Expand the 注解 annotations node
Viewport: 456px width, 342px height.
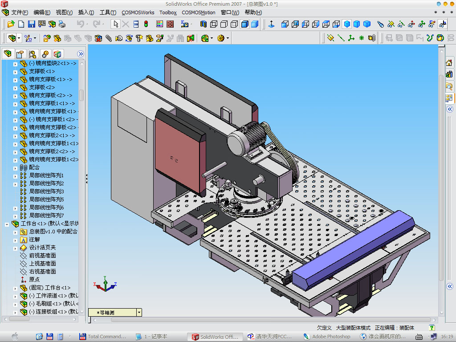(16, 240)
